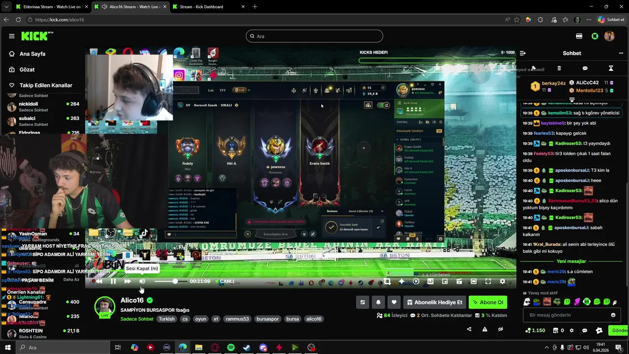Viewport: 629px width, 354px height.
Task: Open the Kick hamburger menu
Action: click(11, 36)
